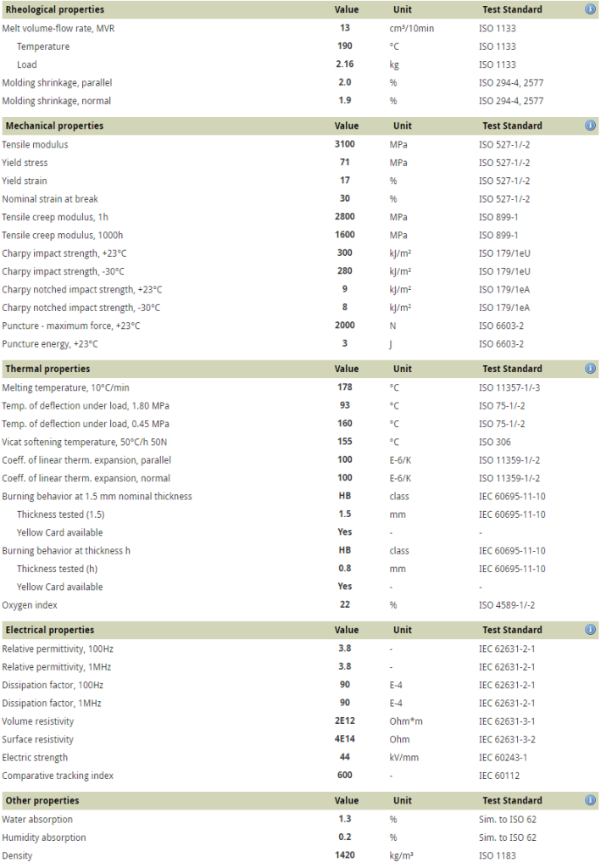
Task: Open the ISO 1183 density standard
Action: pos(498,855)
